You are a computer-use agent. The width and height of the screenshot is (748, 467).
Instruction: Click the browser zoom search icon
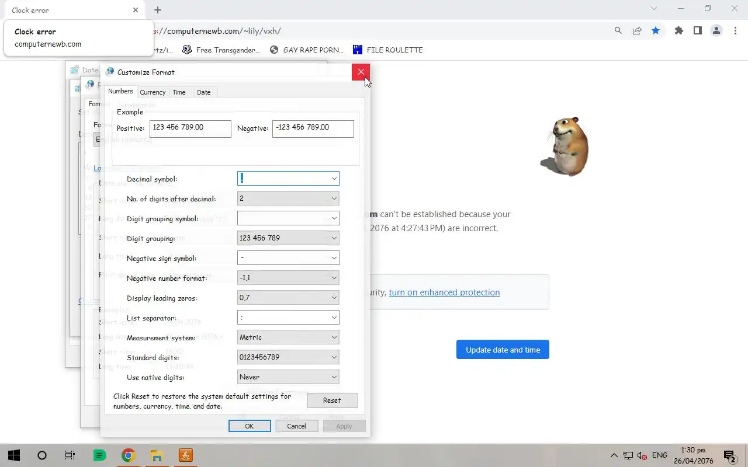pos(618,31)
